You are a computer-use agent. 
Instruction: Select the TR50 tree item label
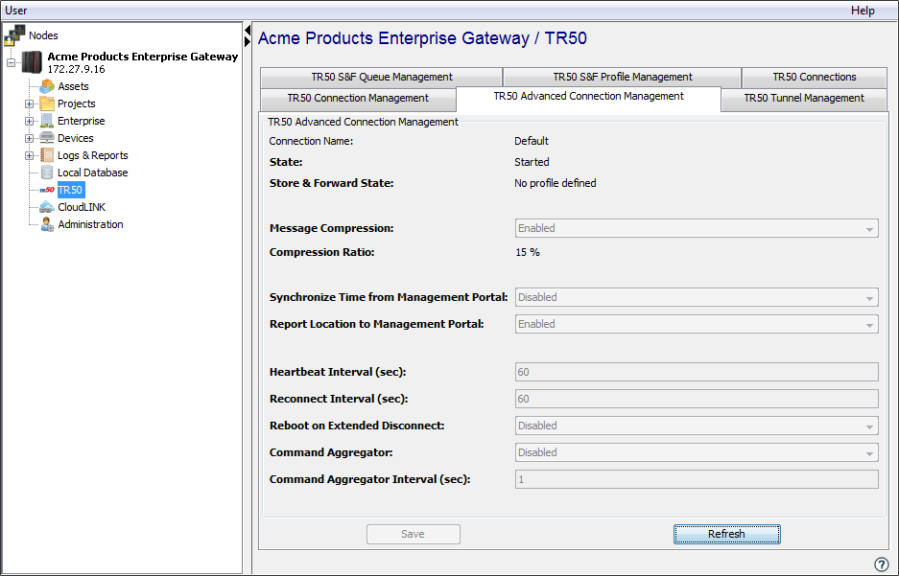(71, 190)
